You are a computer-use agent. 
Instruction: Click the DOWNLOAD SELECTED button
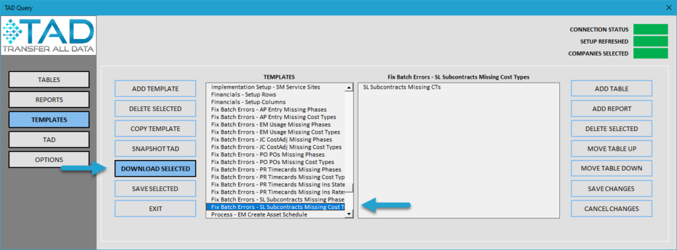(155, 169)
